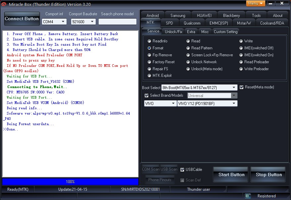Click the SN:MIRTDIDS20210081 status entry

tap(140, 189)
